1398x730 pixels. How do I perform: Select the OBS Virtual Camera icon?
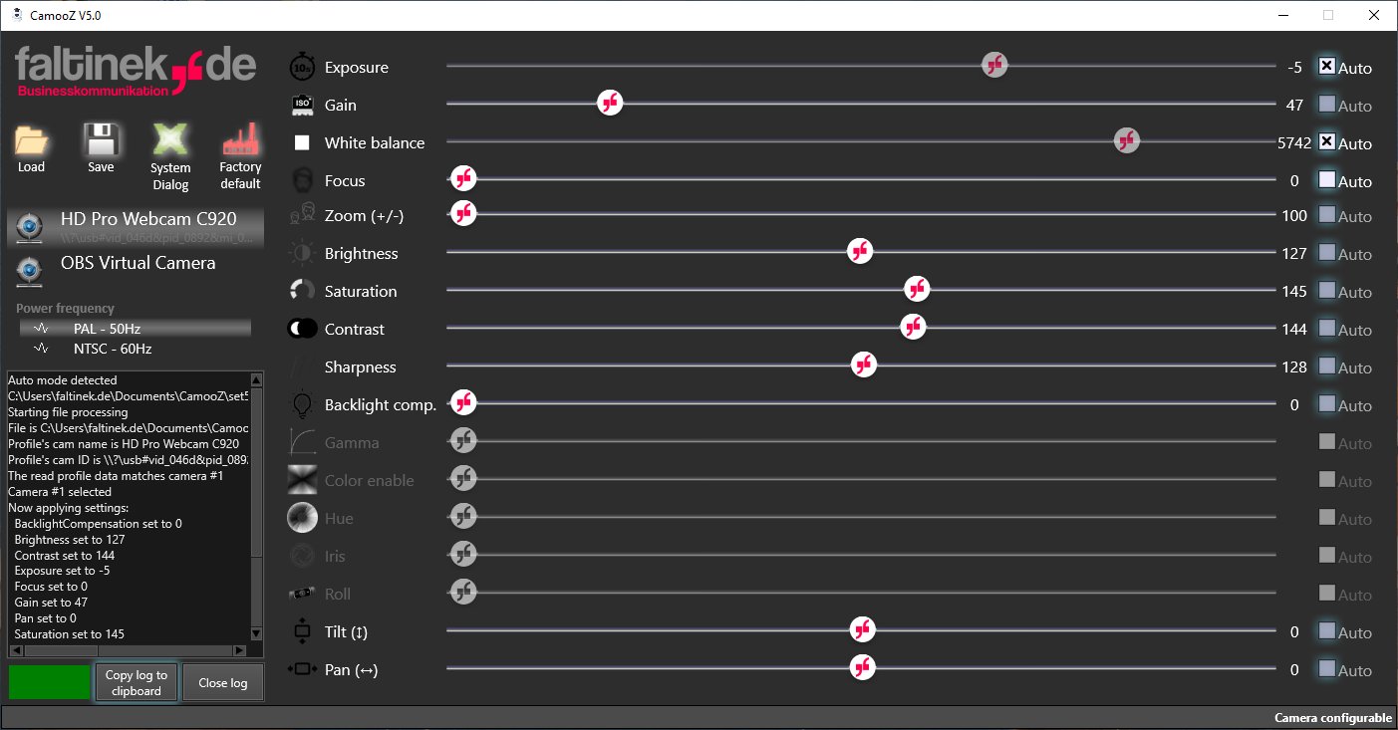click(x=31, y=270)
